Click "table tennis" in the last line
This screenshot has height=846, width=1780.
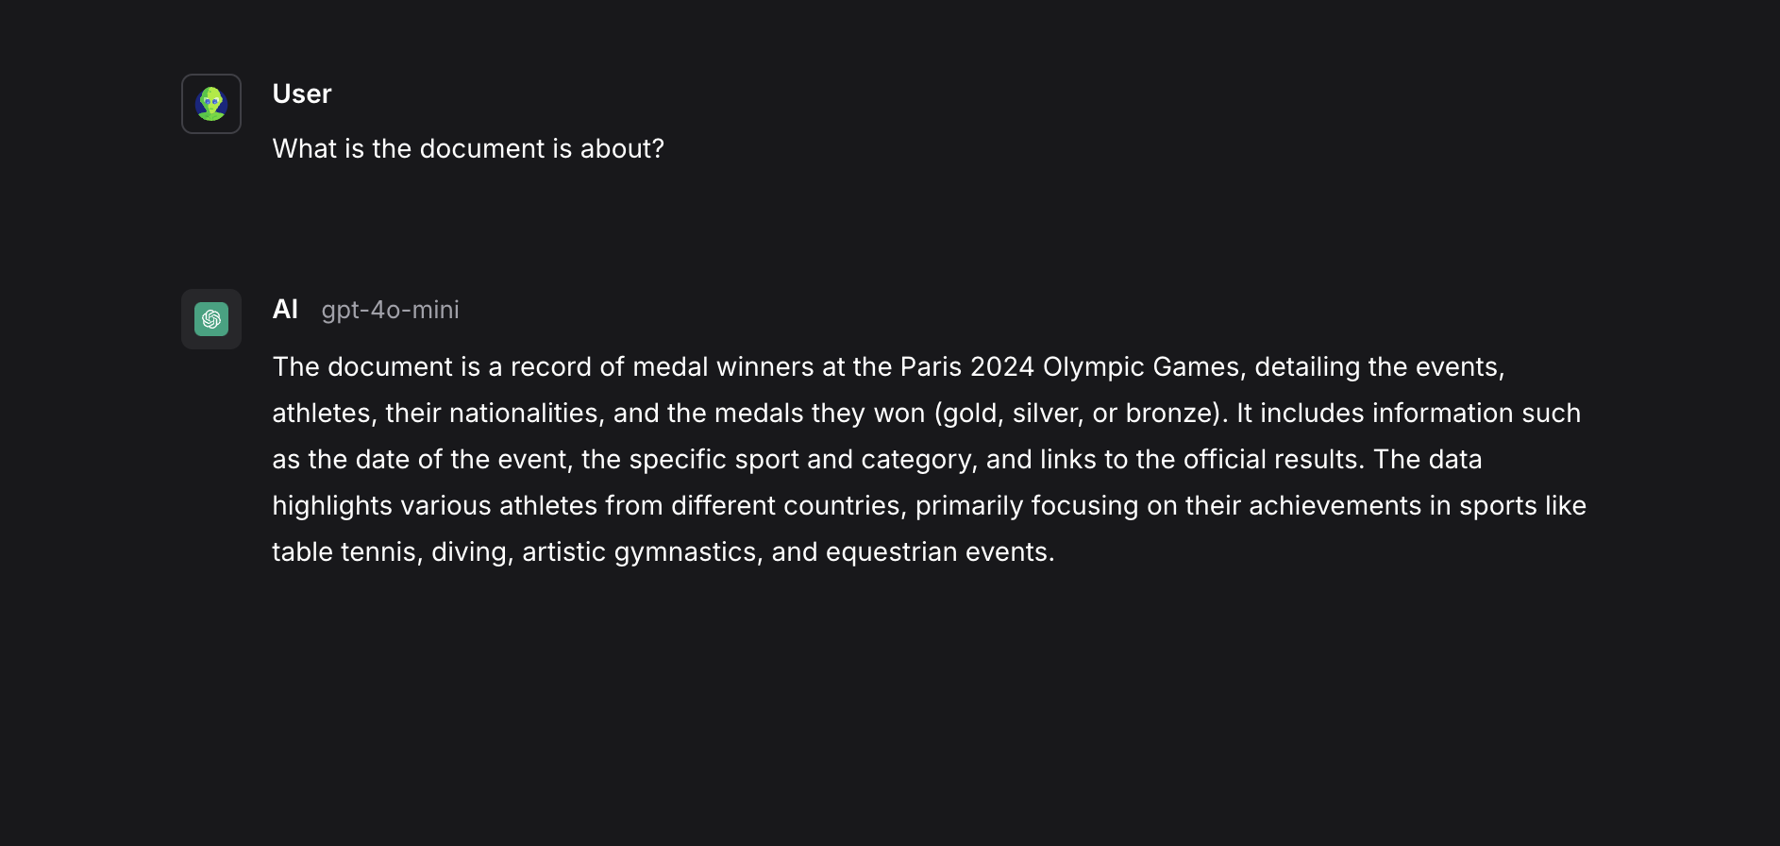click(x=344, y=552)
